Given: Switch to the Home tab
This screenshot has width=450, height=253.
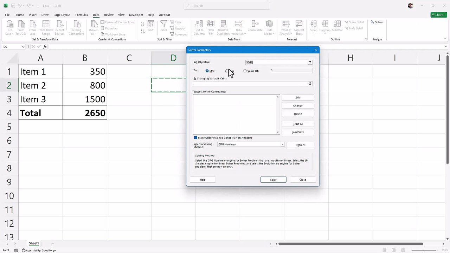Looking at the screenshot, I should [x=20, y=15].
